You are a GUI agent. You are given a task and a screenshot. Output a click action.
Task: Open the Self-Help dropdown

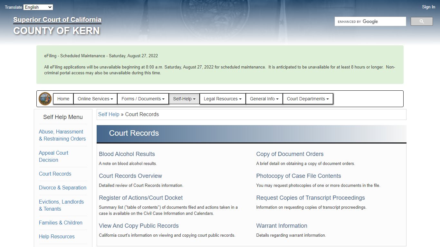[184, 99]
